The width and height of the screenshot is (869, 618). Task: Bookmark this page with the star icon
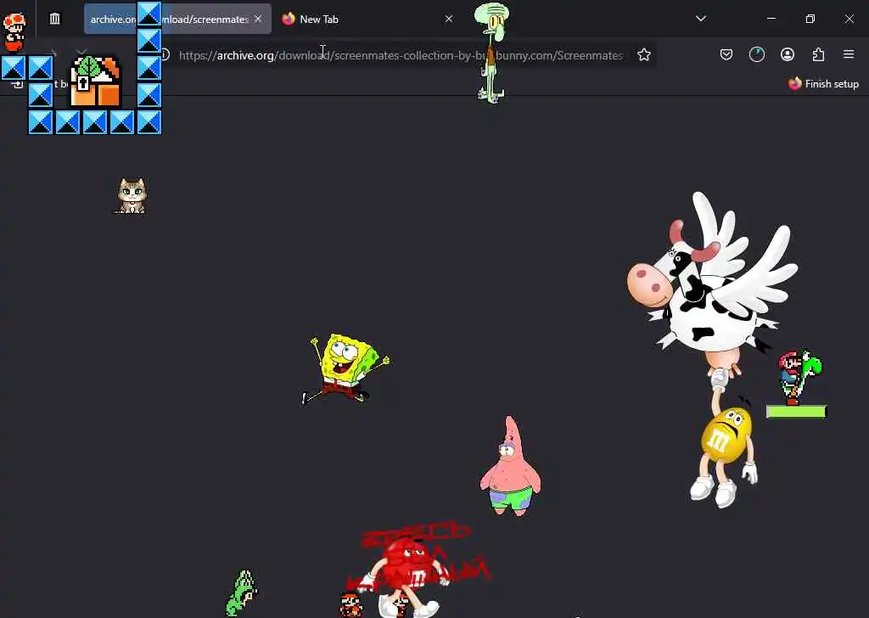click(x=643, y=55)
